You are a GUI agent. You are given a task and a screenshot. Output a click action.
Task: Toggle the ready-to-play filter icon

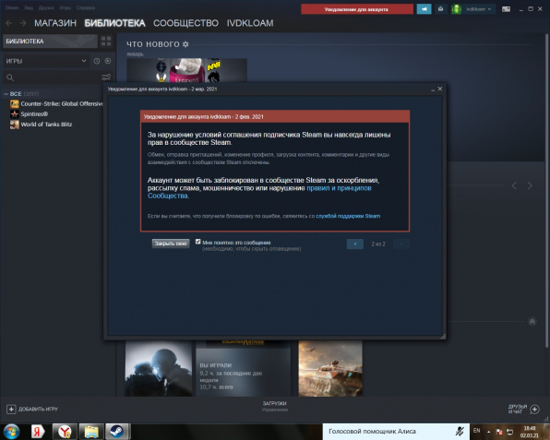108,61
